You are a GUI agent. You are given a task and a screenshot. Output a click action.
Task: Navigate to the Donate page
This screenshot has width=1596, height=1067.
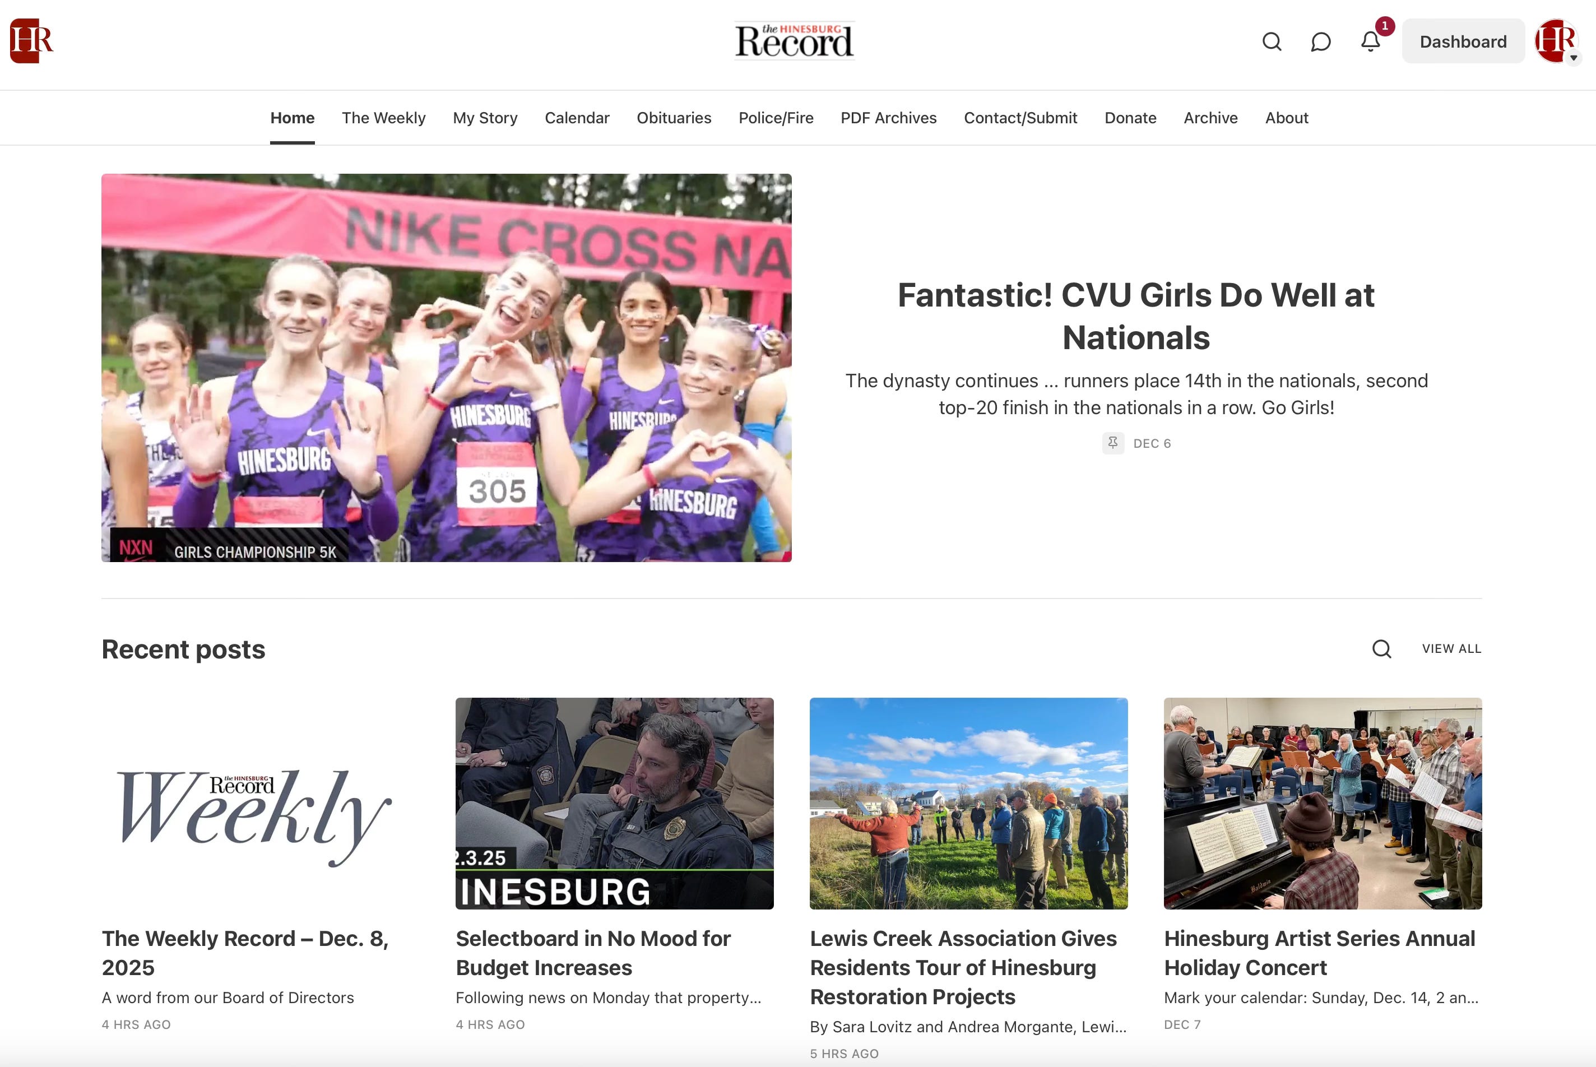tap(1130, 118)
